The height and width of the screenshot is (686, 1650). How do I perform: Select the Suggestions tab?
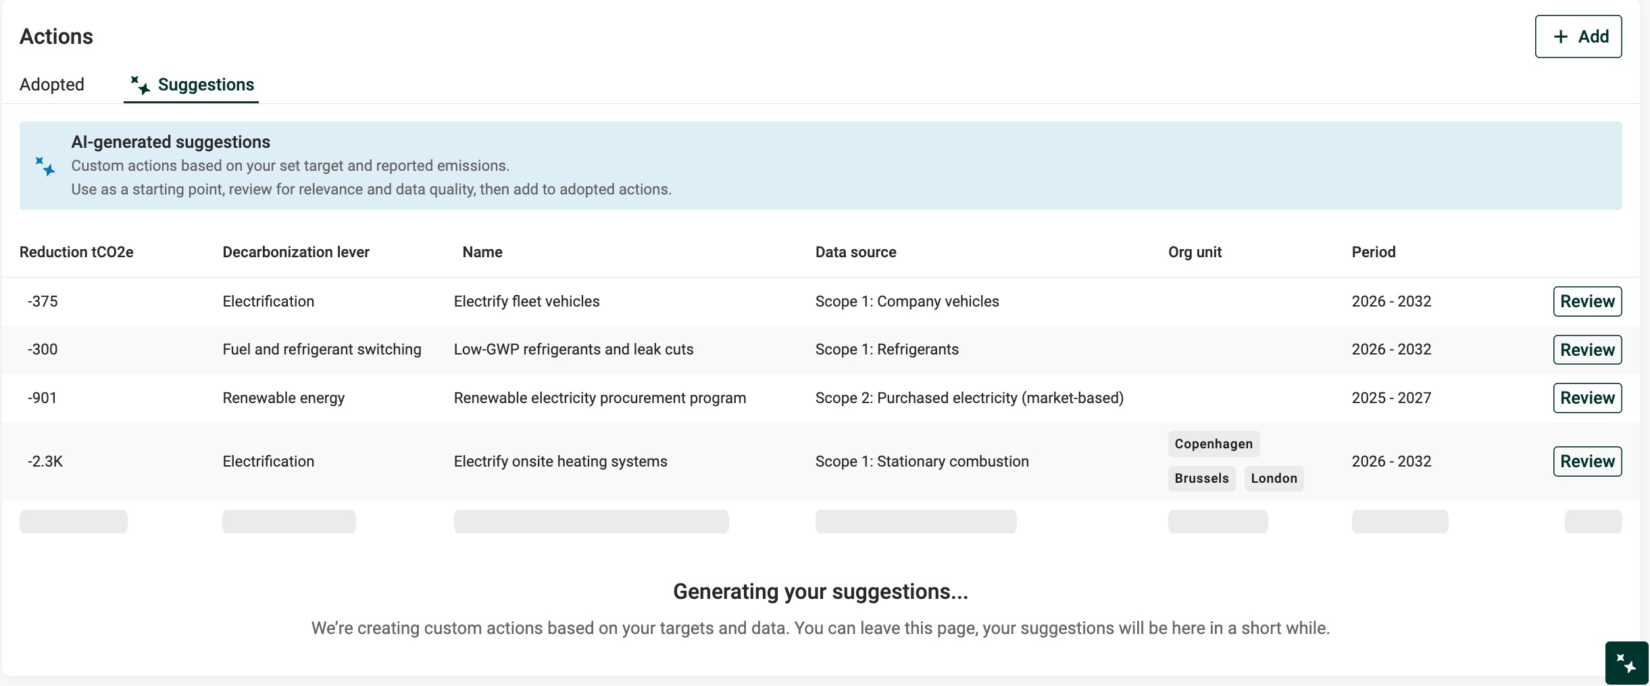point(205,85)
